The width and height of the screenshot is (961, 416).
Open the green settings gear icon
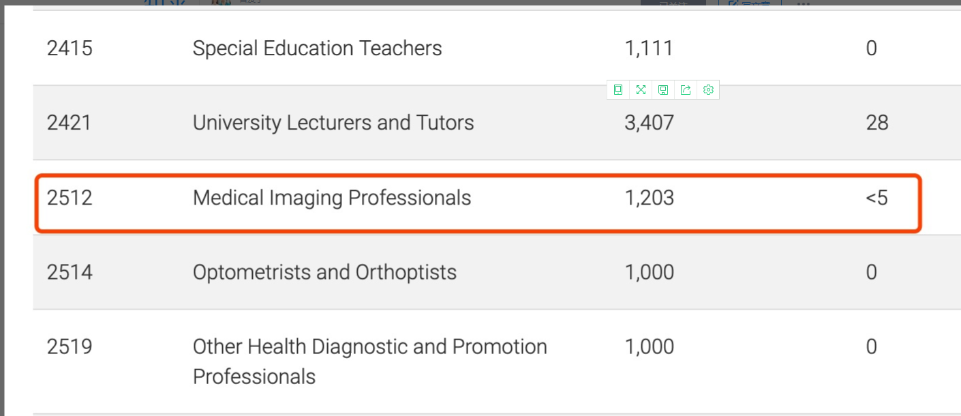click(708, 90)
